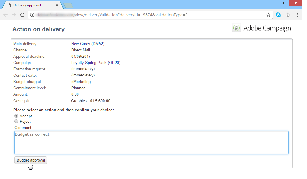Minimize the browser window
Screen dimensions: 307x179
point(277,3)
